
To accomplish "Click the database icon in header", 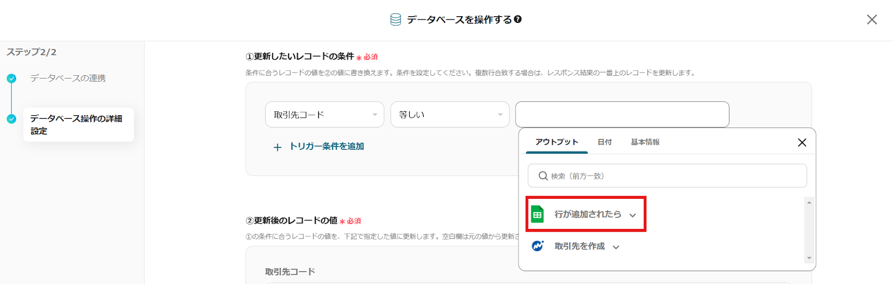I will 396,20.
